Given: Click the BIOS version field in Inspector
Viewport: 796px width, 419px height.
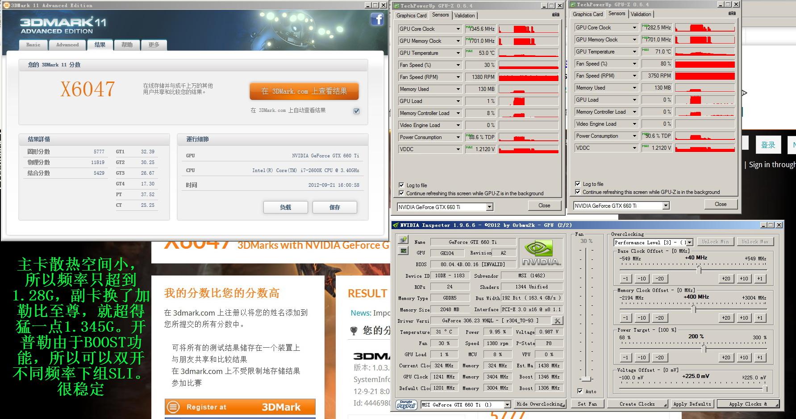Looking at the screenshot, I should pos(473,264).
